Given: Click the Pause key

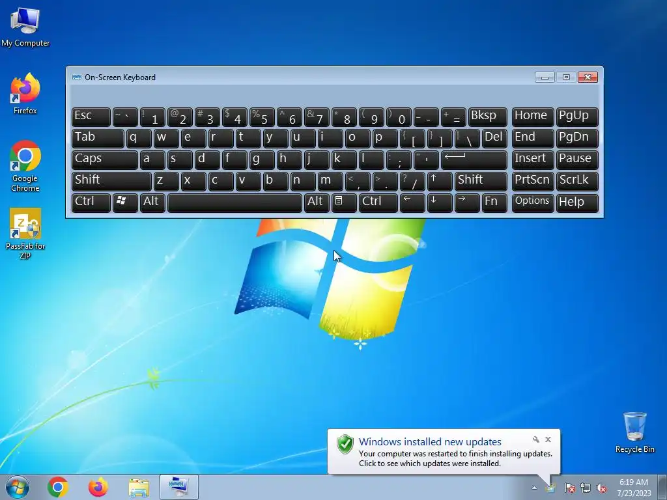Looking at the screenshot, I should pyautogui.click(x=577, y=160).
